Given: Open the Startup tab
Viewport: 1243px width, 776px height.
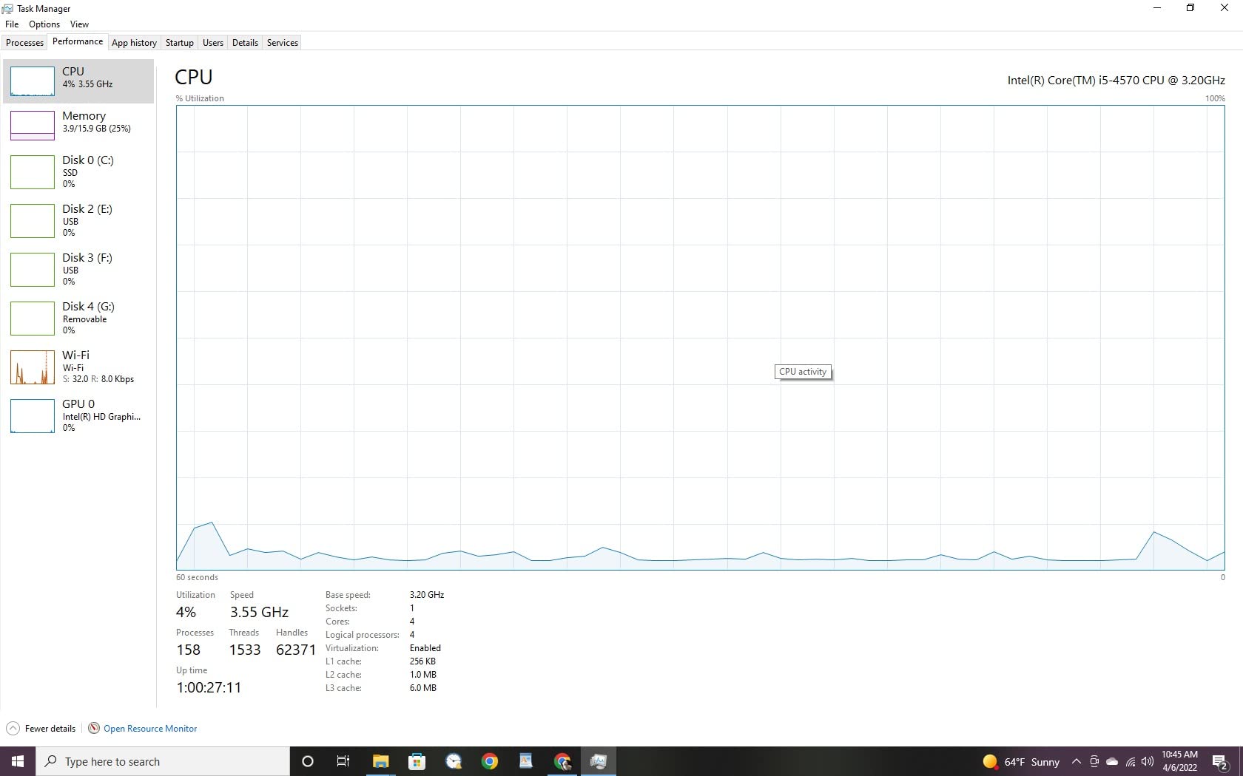Looking at the screenshot, I should coord(179,43).
